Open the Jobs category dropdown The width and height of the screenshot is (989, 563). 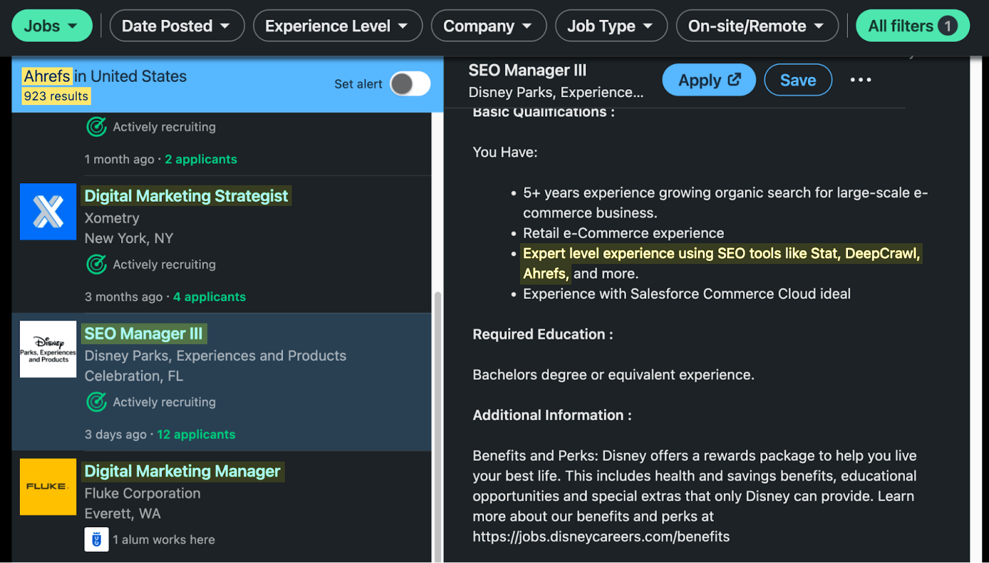(x=52, y=25)
